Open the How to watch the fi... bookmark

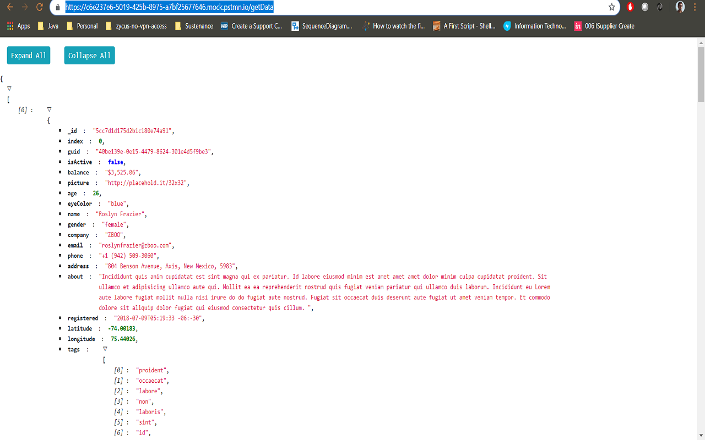(x=393, y=26)
